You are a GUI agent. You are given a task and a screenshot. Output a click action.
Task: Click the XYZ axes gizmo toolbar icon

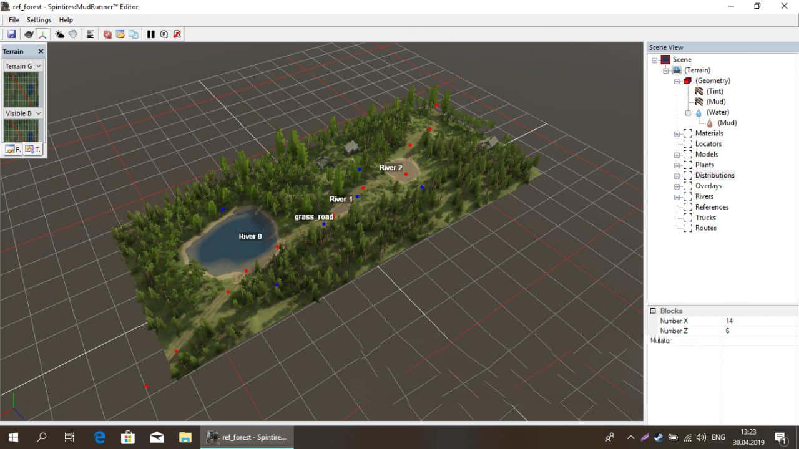(x=43, y=34)
